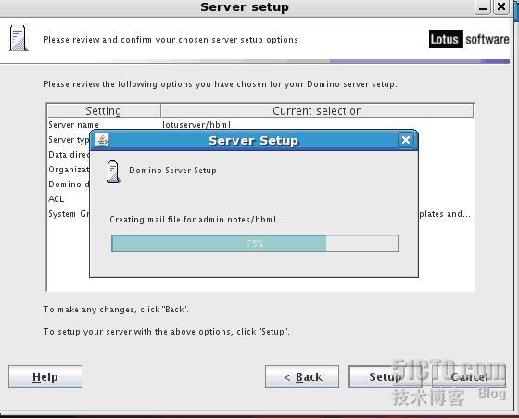
Task: Click the ACL row label
Action: click(56, 199)
